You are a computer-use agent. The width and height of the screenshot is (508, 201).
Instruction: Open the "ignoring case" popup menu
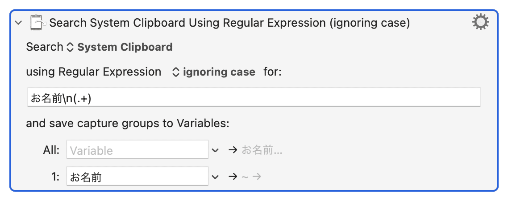tap(219, 72)
